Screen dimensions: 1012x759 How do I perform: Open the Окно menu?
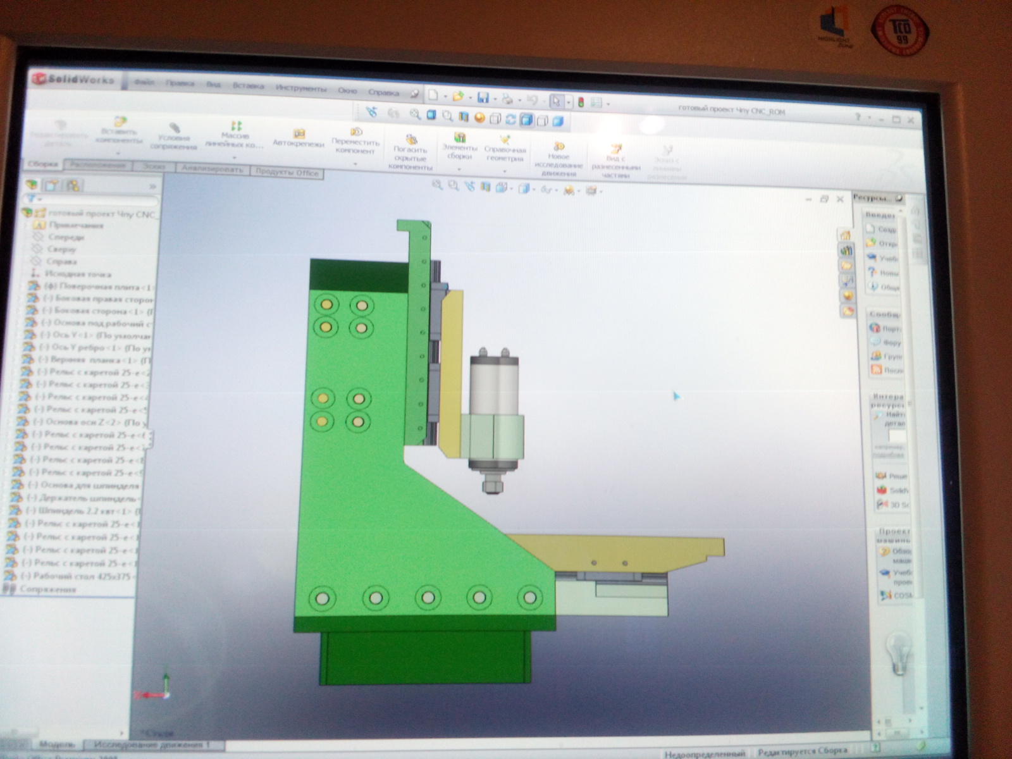[x=347, y=90]
